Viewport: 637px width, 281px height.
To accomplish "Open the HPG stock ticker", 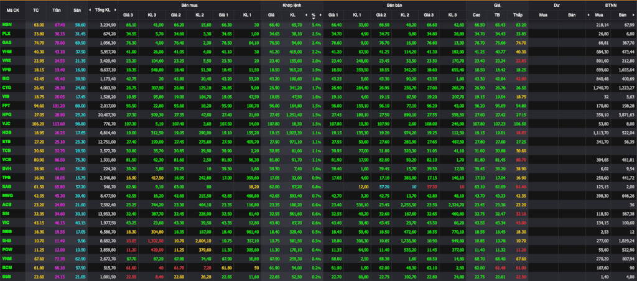I will 6,114.
